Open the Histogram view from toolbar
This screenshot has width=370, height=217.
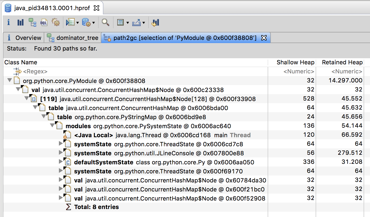click(21, 22)
